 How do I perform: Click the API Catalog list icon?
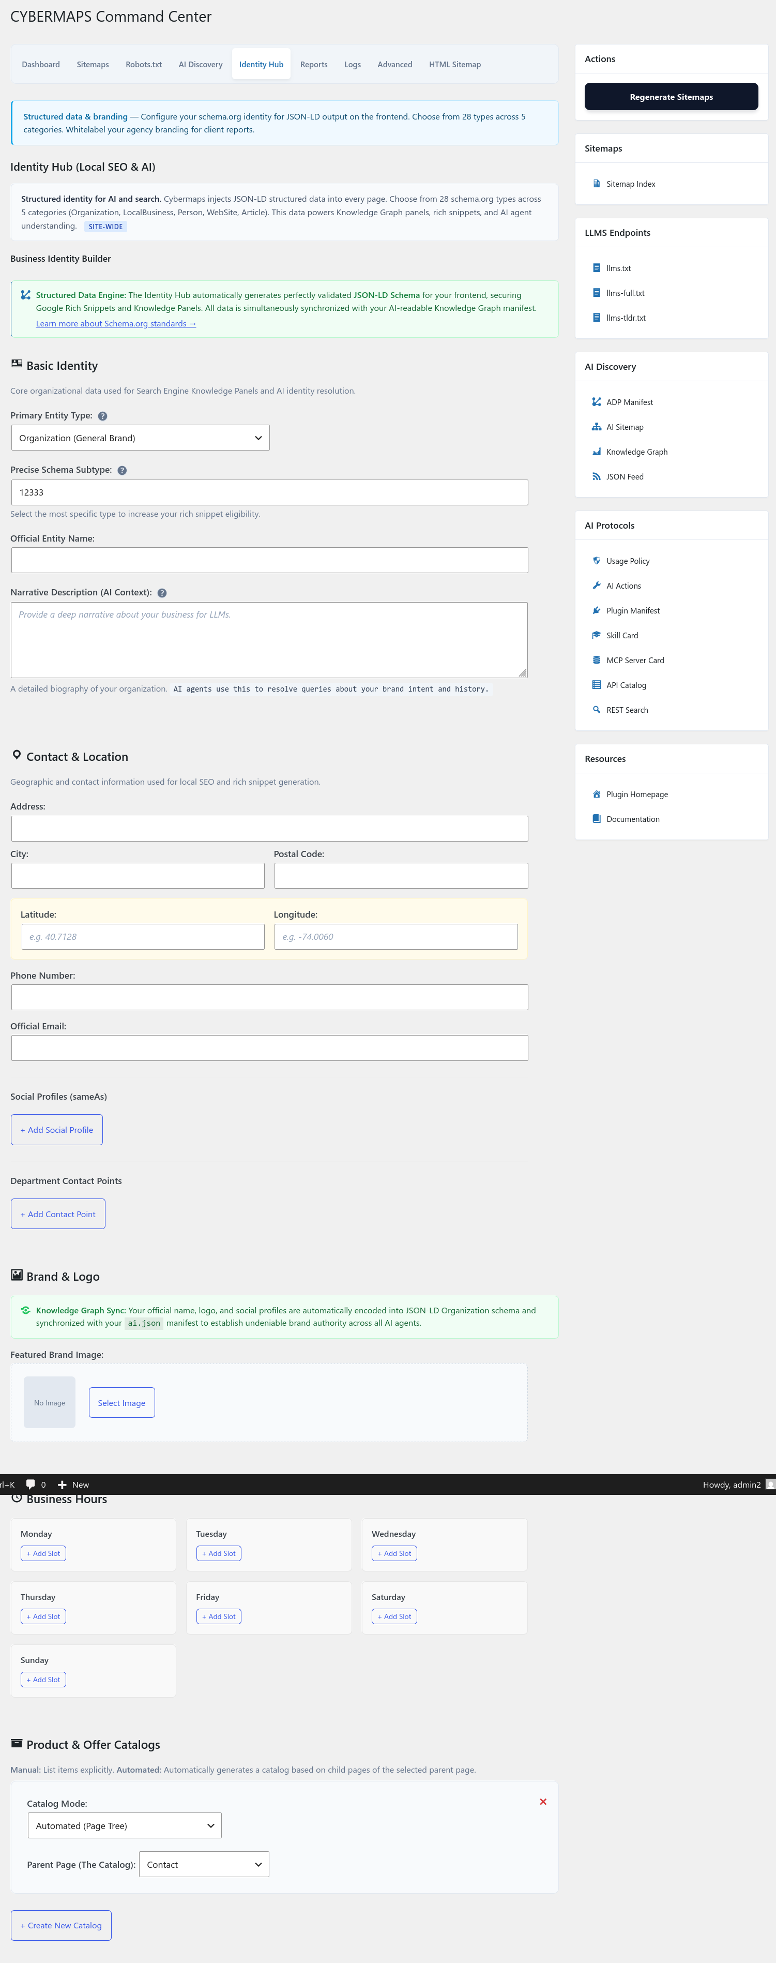coord(596,685)
